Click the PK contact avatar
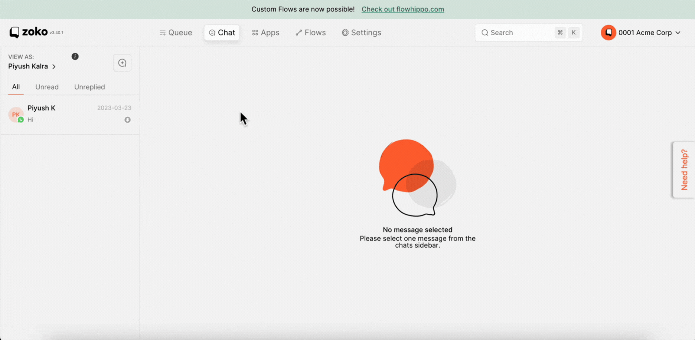The image size is (695, 340). pyautogui.click(x=16, y=114)
